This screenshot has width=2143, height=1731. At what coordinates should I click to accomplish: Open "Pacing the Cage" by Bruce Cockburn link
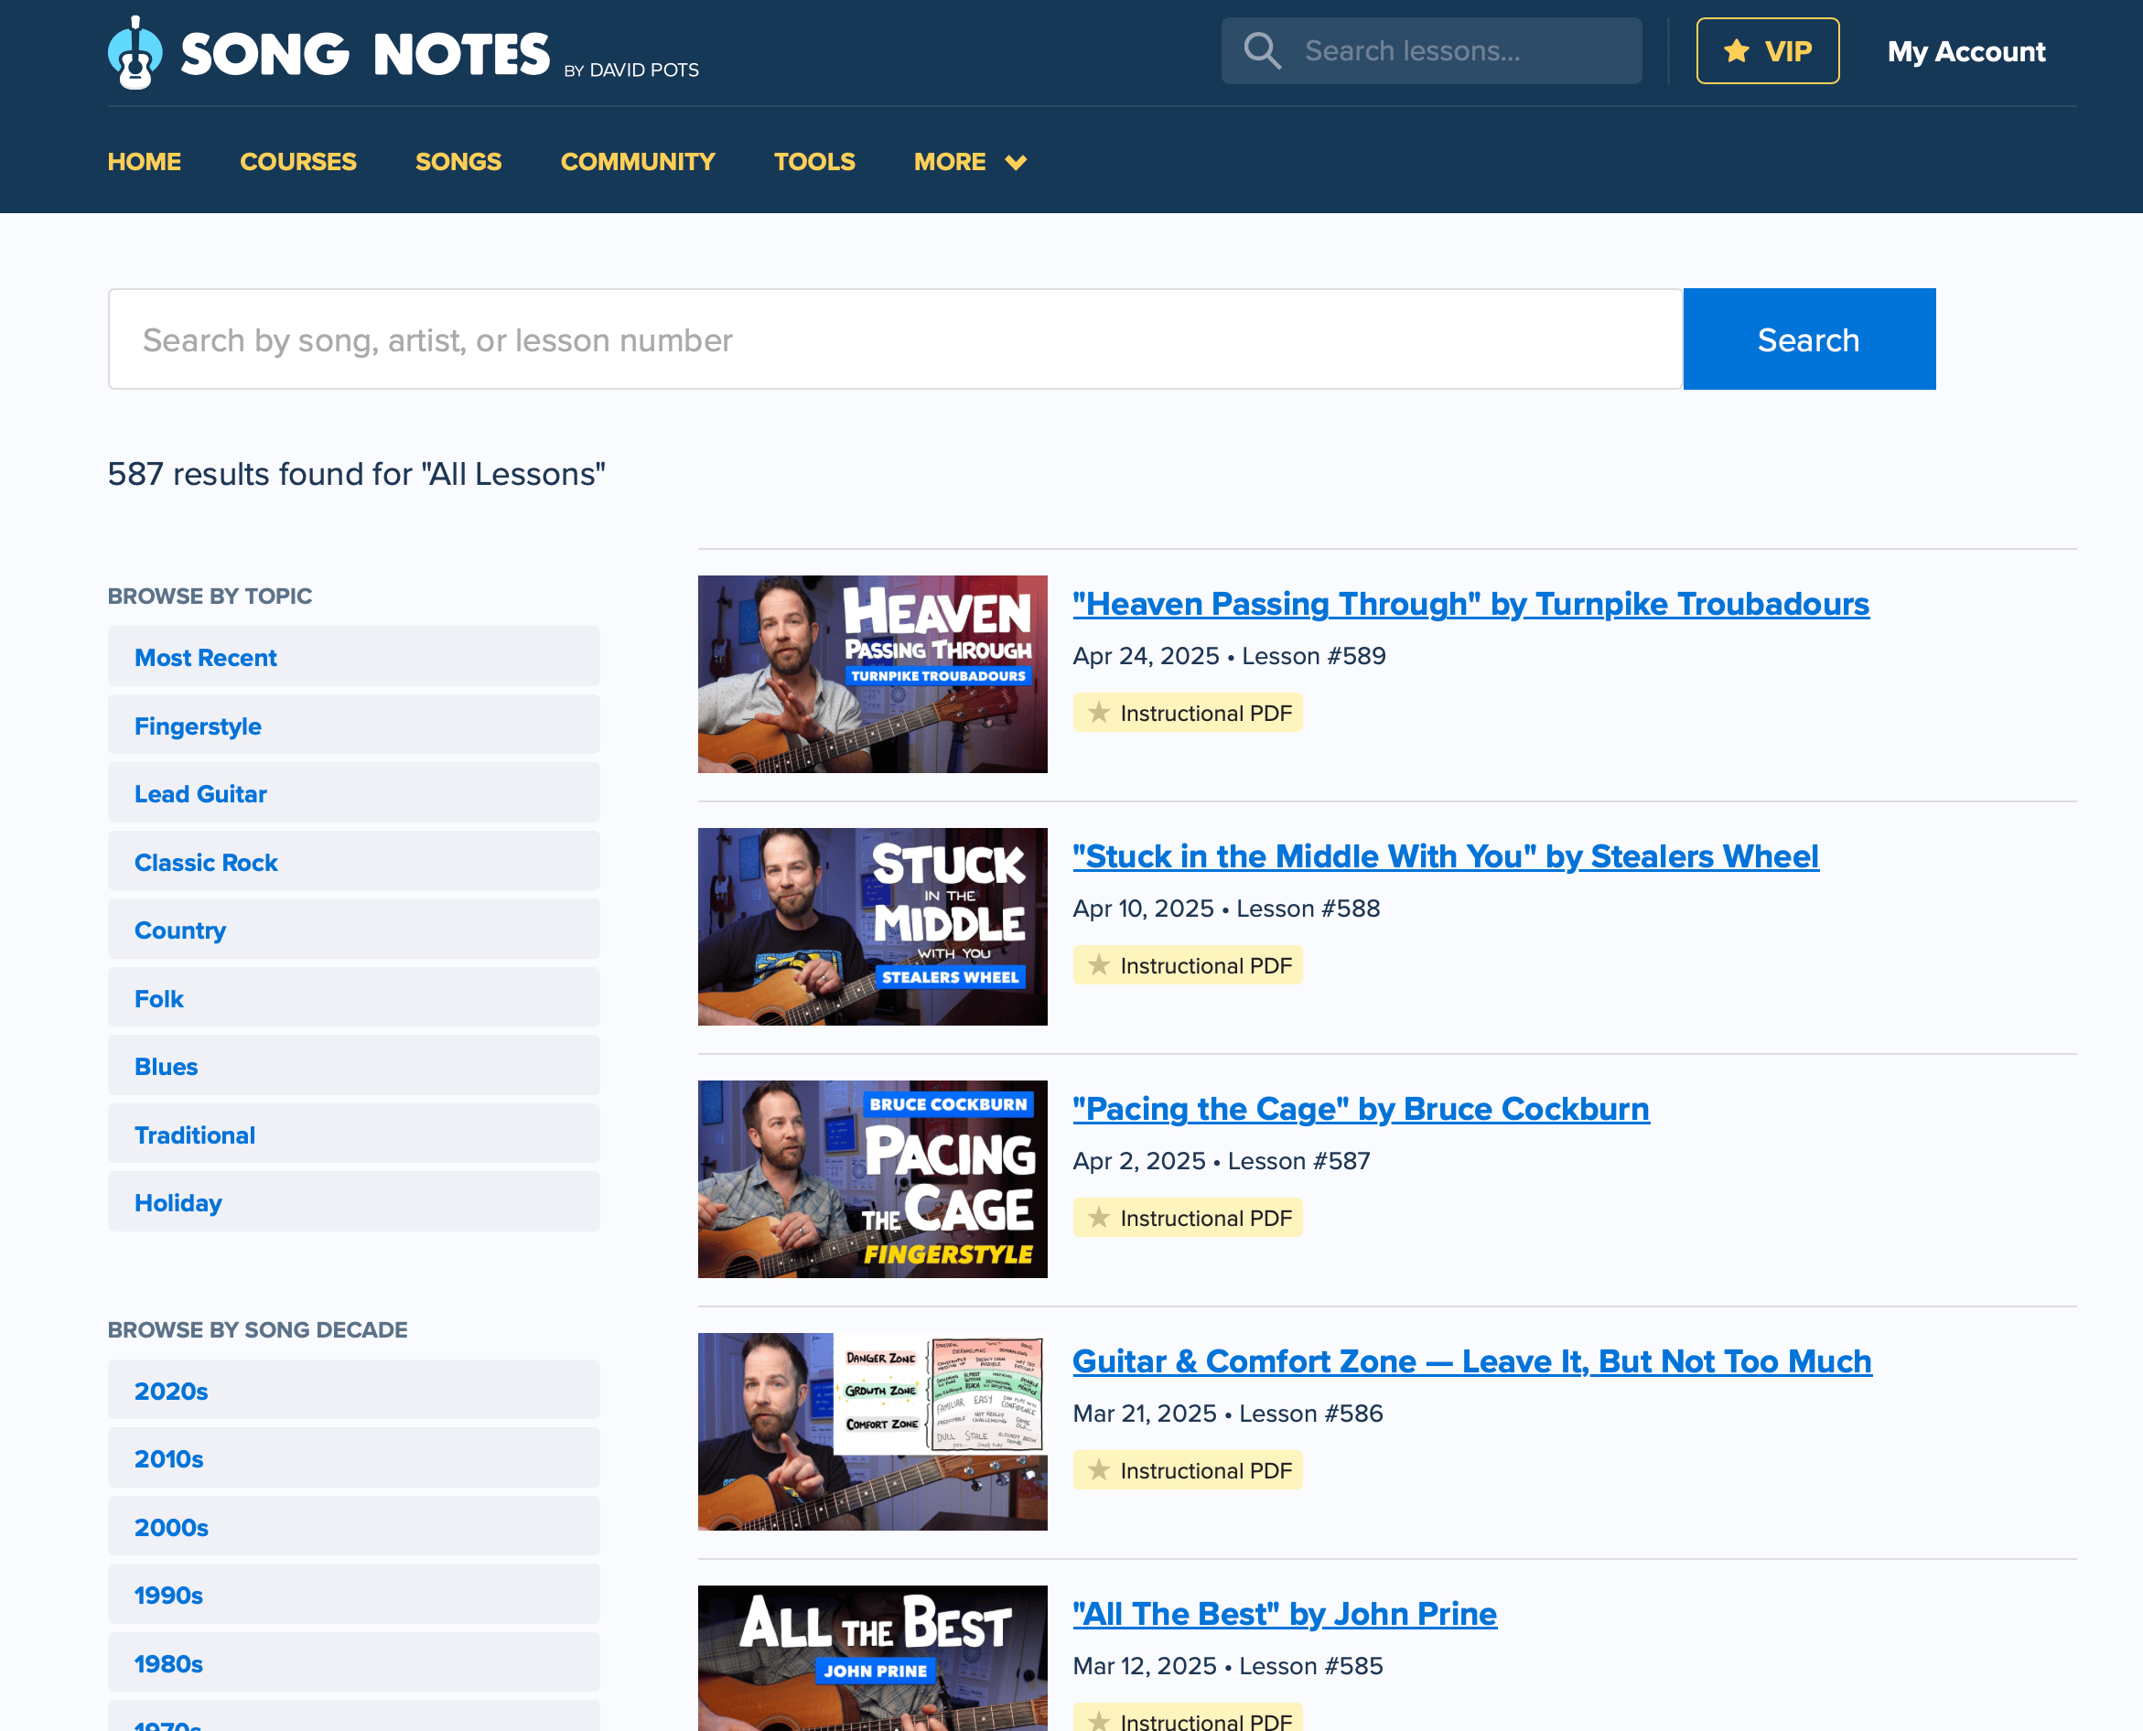coord(1362,1108)
